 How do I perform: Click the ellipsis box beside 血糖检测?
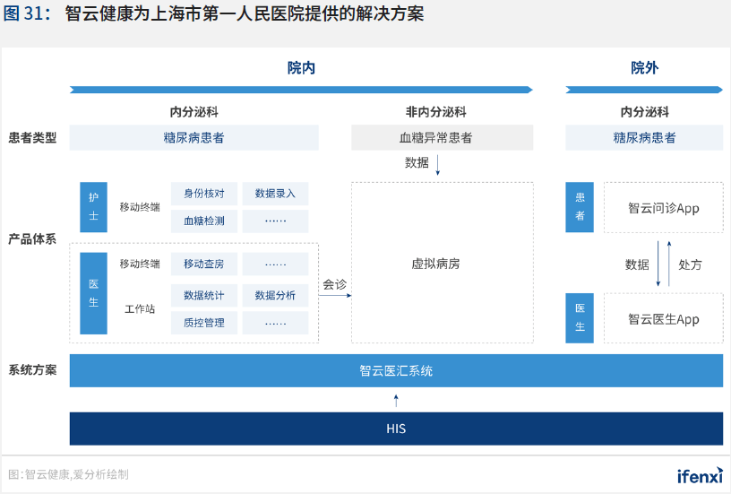click(x=275, y=221)
